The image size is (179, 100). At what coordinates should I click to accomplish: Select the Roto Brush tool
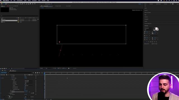33,4
